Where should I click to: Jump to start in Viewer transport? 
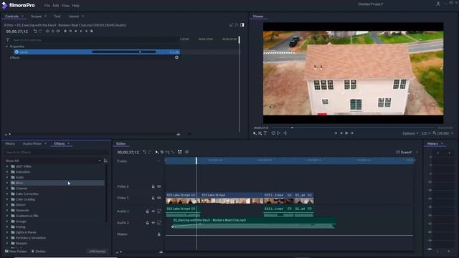coord(336,133)
